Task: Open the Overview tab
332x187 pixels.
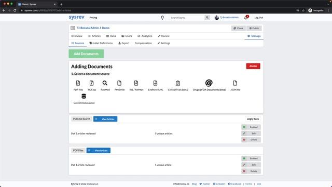Action: 77,36
